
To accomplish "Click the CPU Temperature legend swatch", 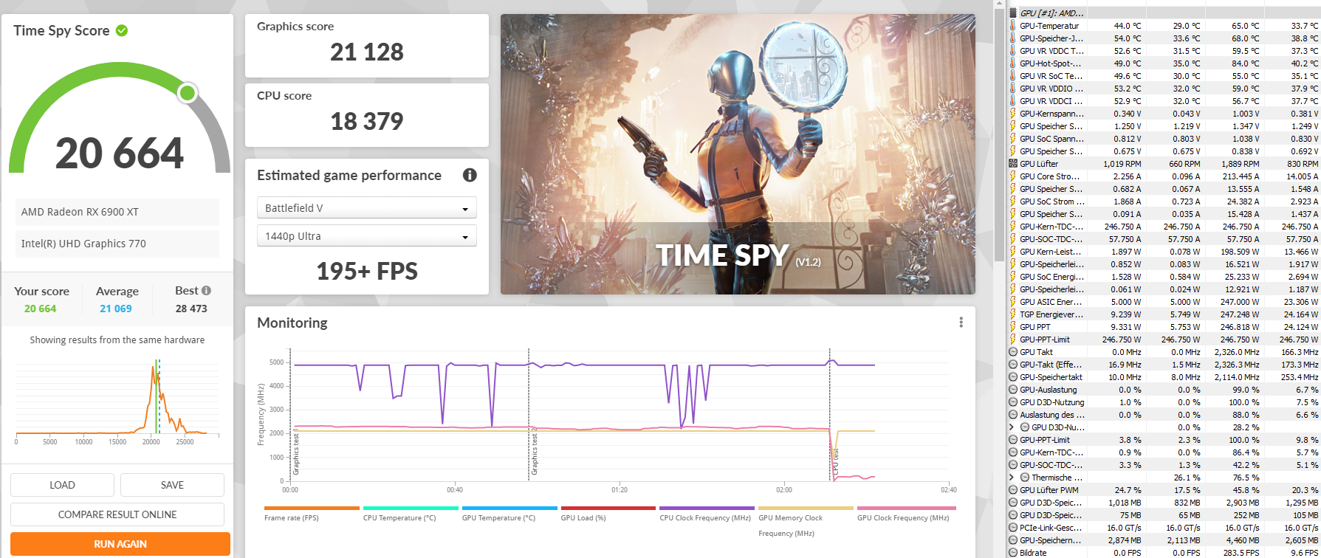I will tap(411, 508).
